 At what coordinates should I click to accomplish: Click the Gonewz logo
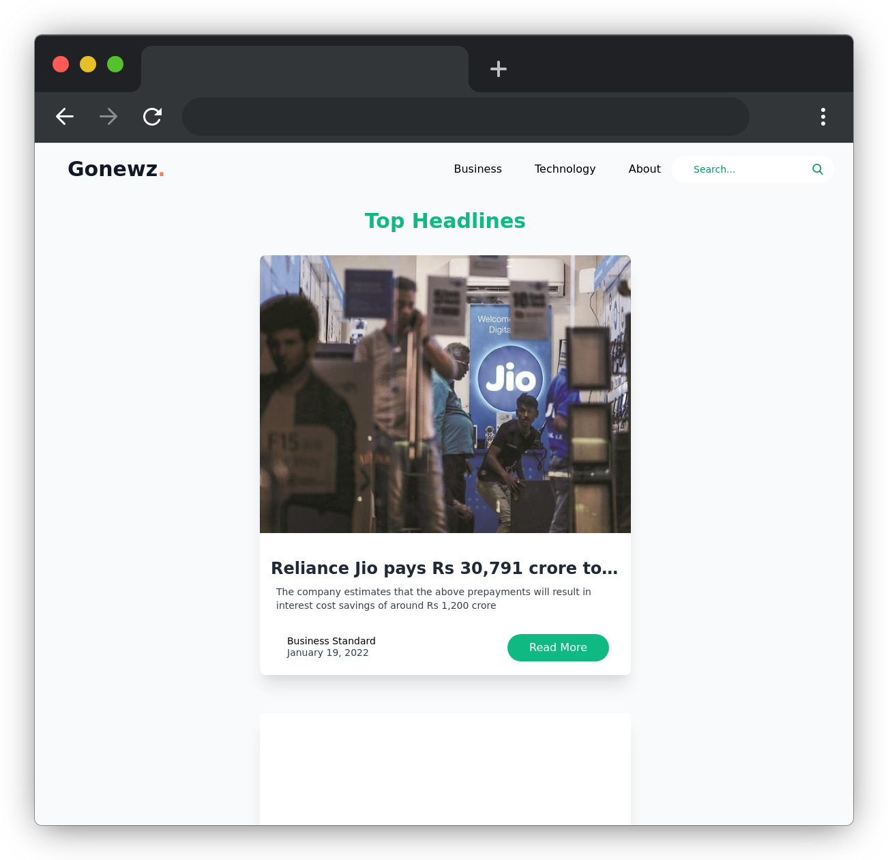[116, 169]
